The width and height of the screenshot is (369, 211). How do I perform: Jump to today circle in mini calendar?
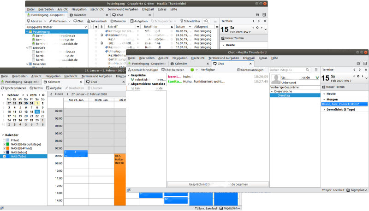(x=43, y=95)
